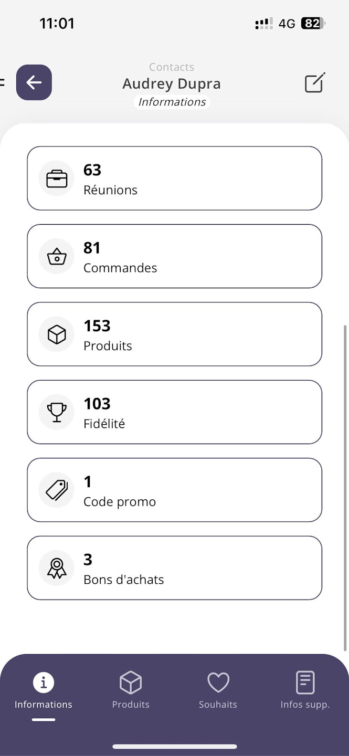Tap the shopping basket Commandes icon
The width and height of the screenshot is (349, 756).
(57, 257)
